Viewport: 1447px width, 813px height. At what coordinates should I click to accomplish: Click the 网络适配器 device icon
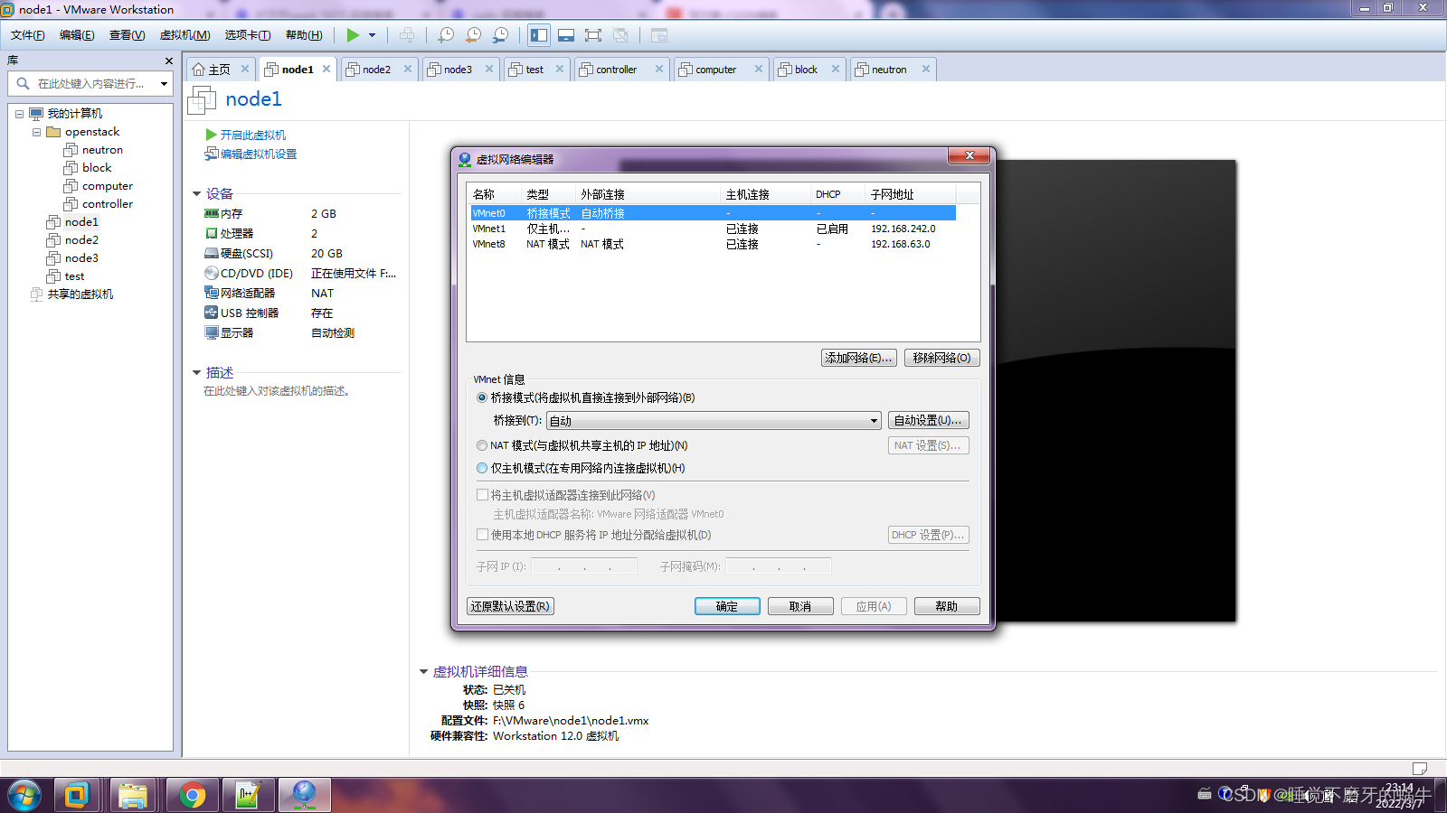(212, 293)
